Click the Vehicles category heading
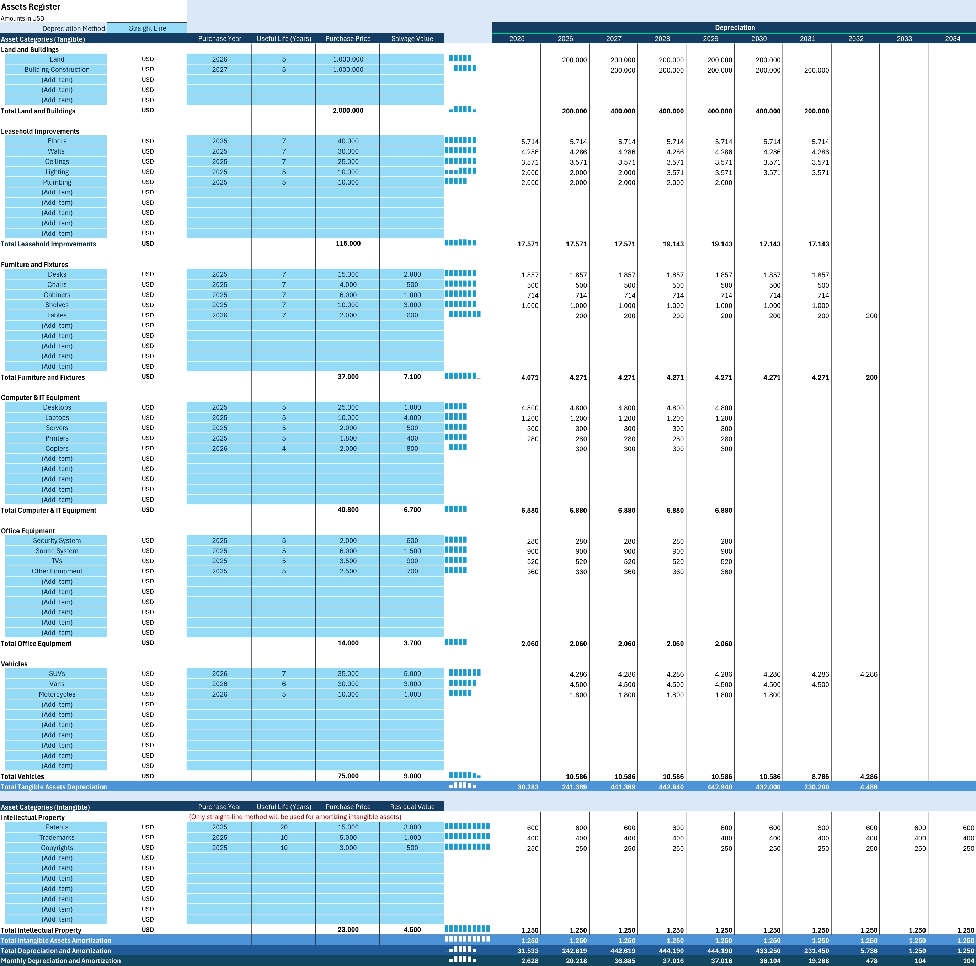Screen dimensions: 976x966 14,664
